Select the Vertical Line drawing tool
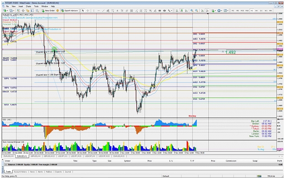Screen dimensions: 285x179 pos(94,10)
